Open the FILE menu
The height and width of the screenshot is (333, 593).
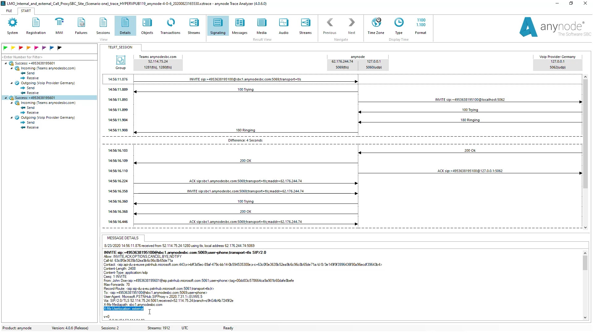9,11
